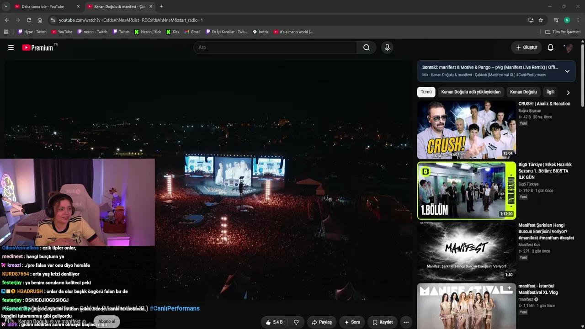The image size is (585, 329).
Task: Bookmark this page with the star icon
Action: point(541,20)
